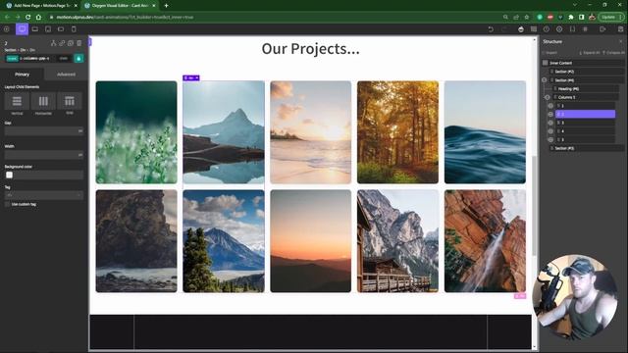
Task: Select the autumn forest image card
Action: point(397,132)
